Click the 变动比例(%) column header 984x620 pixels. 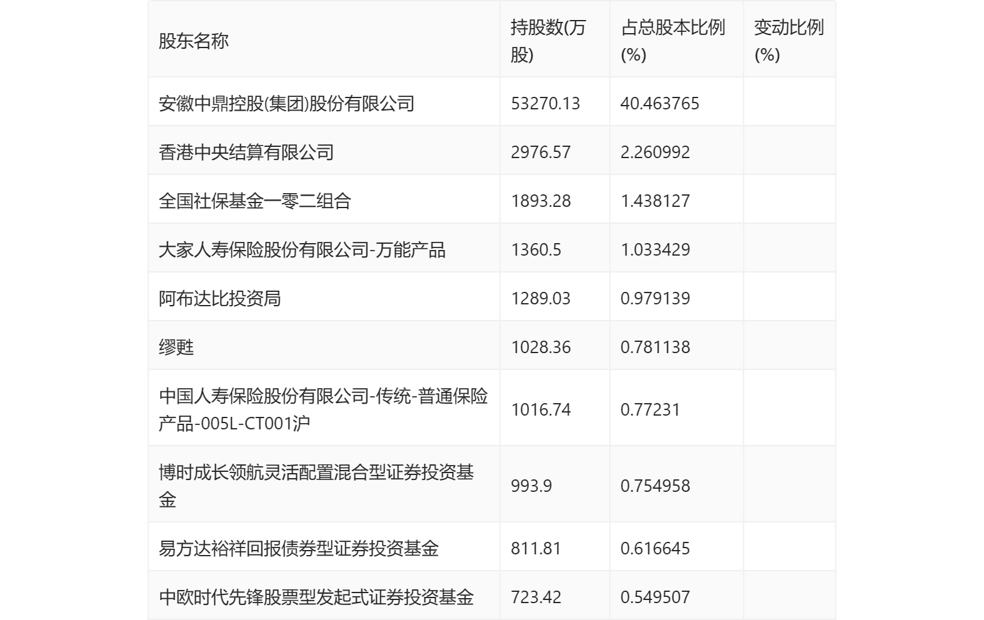[x=789, y=41]
